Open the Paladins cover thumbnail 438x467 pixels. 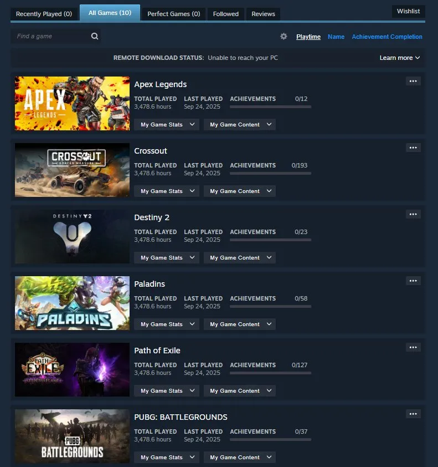tap(72, 303)
